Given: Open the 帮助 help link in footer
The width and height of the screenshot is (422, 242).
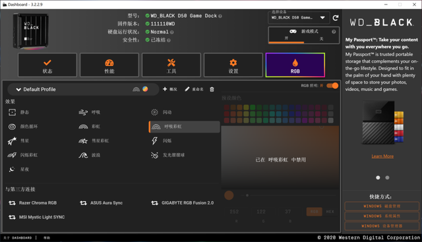Looking at the screenshot, I should 47,238.
